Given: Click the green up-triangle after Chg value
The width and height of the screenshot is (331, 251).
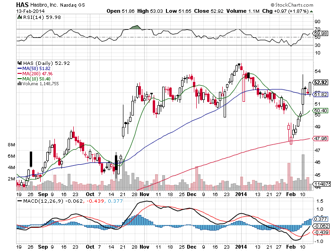Looking at the screenshot, I should pyautogui.click(x=311, y=11).
